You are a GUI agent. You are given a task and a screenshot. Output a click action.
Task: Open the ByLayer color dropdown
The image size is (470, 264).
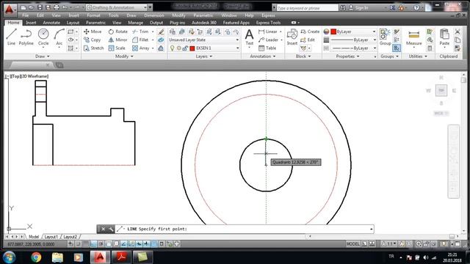[x=353, y=32]
